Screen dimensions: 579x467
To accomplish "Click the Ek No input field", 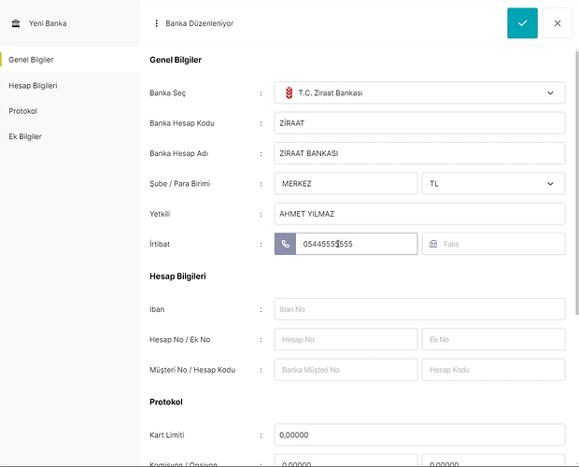I will click(493, 339).
